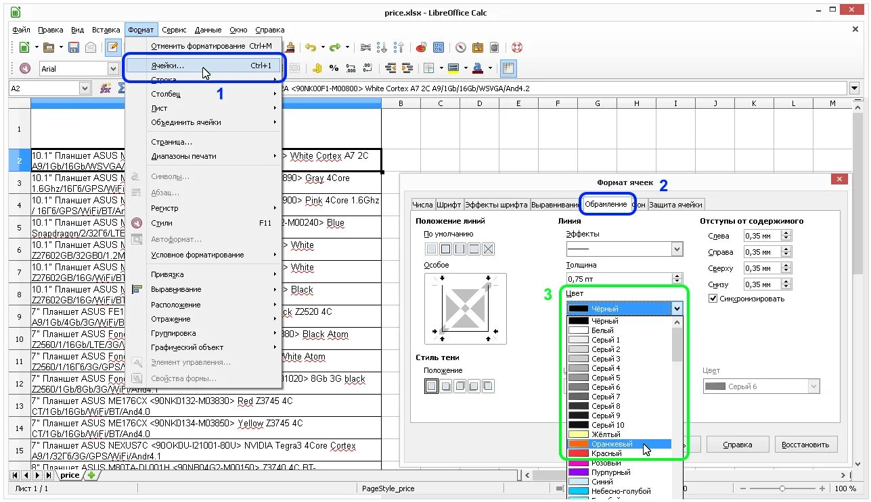Toggle the Edit mode pencil icon
871x502 pixels.
point(113,47)
